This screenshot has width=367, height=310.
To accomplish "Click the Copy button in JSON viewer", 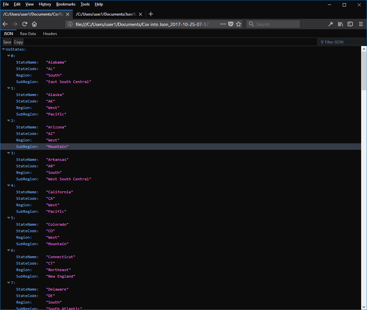I will pyautogui.click(x=18, y=42).
